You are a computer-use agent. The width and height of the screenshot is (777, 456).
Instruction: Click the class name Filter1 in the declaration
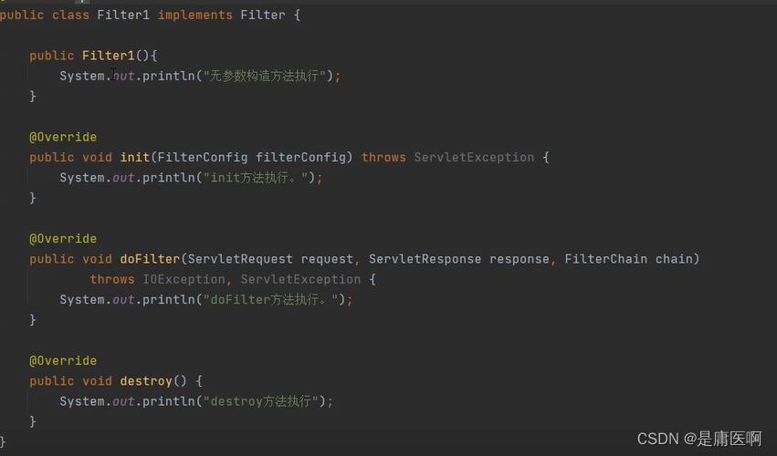(123, 16)
